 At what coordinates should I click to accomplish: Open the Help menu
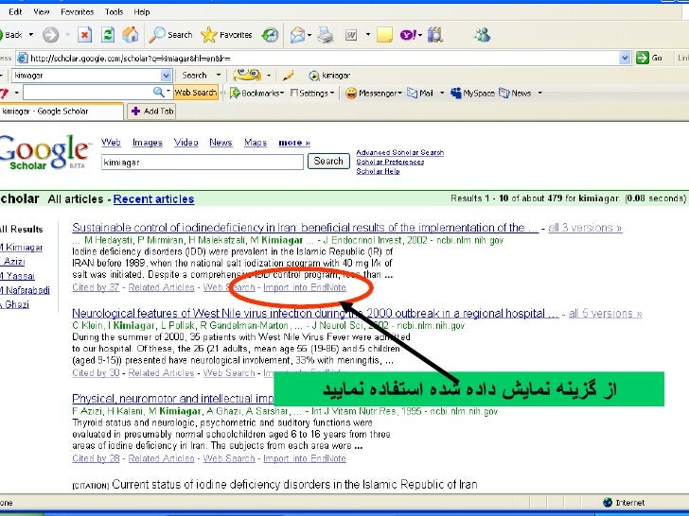142,12
